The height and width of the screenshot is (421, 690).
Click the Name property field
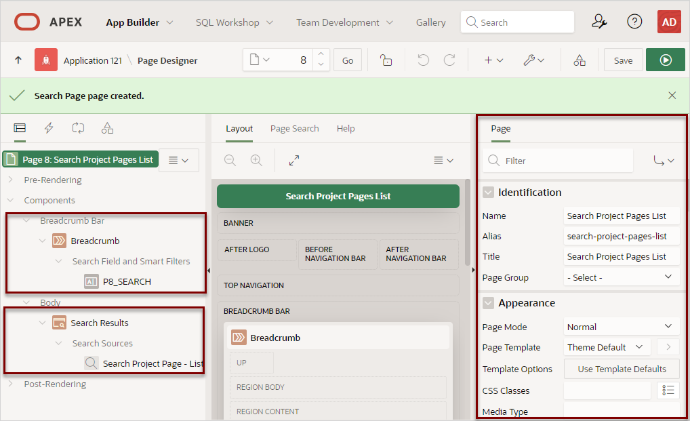pyautogui.click(x=621, y=216)
